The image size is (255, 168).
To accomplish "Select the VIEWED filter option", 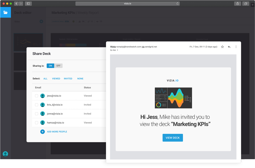I will (x=56, y=79).
